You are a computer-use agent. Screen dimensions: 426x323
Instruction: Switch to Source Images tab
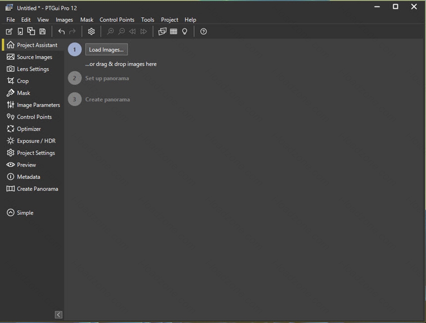tap(32, 57)
